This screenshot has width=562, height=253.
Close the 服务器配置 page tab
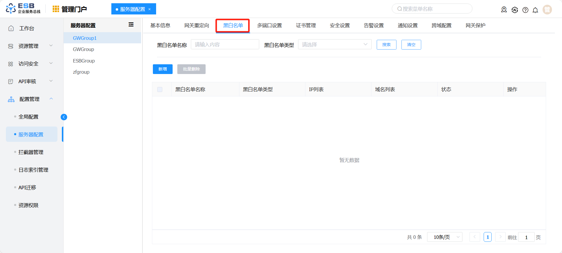pos(150,9)
